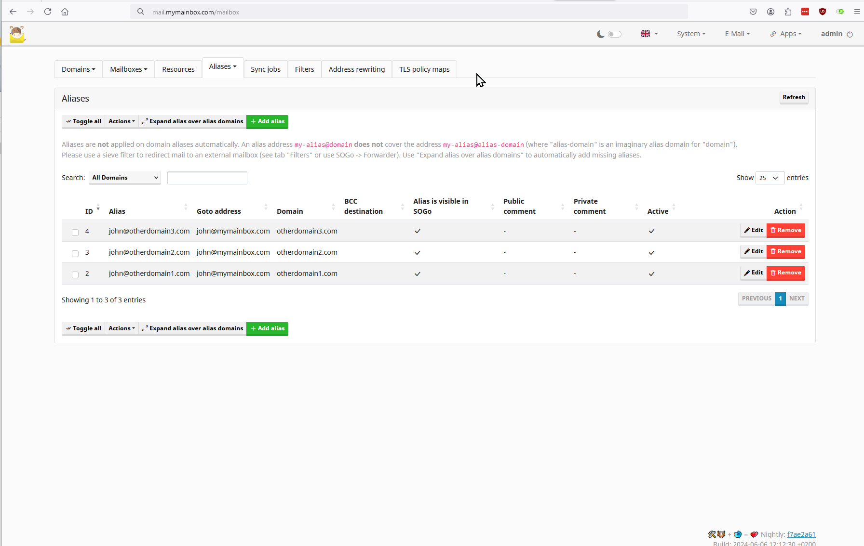Sort by the BCC destination column arrows
This screenshot has width=864, height=546.
[403, 207]
